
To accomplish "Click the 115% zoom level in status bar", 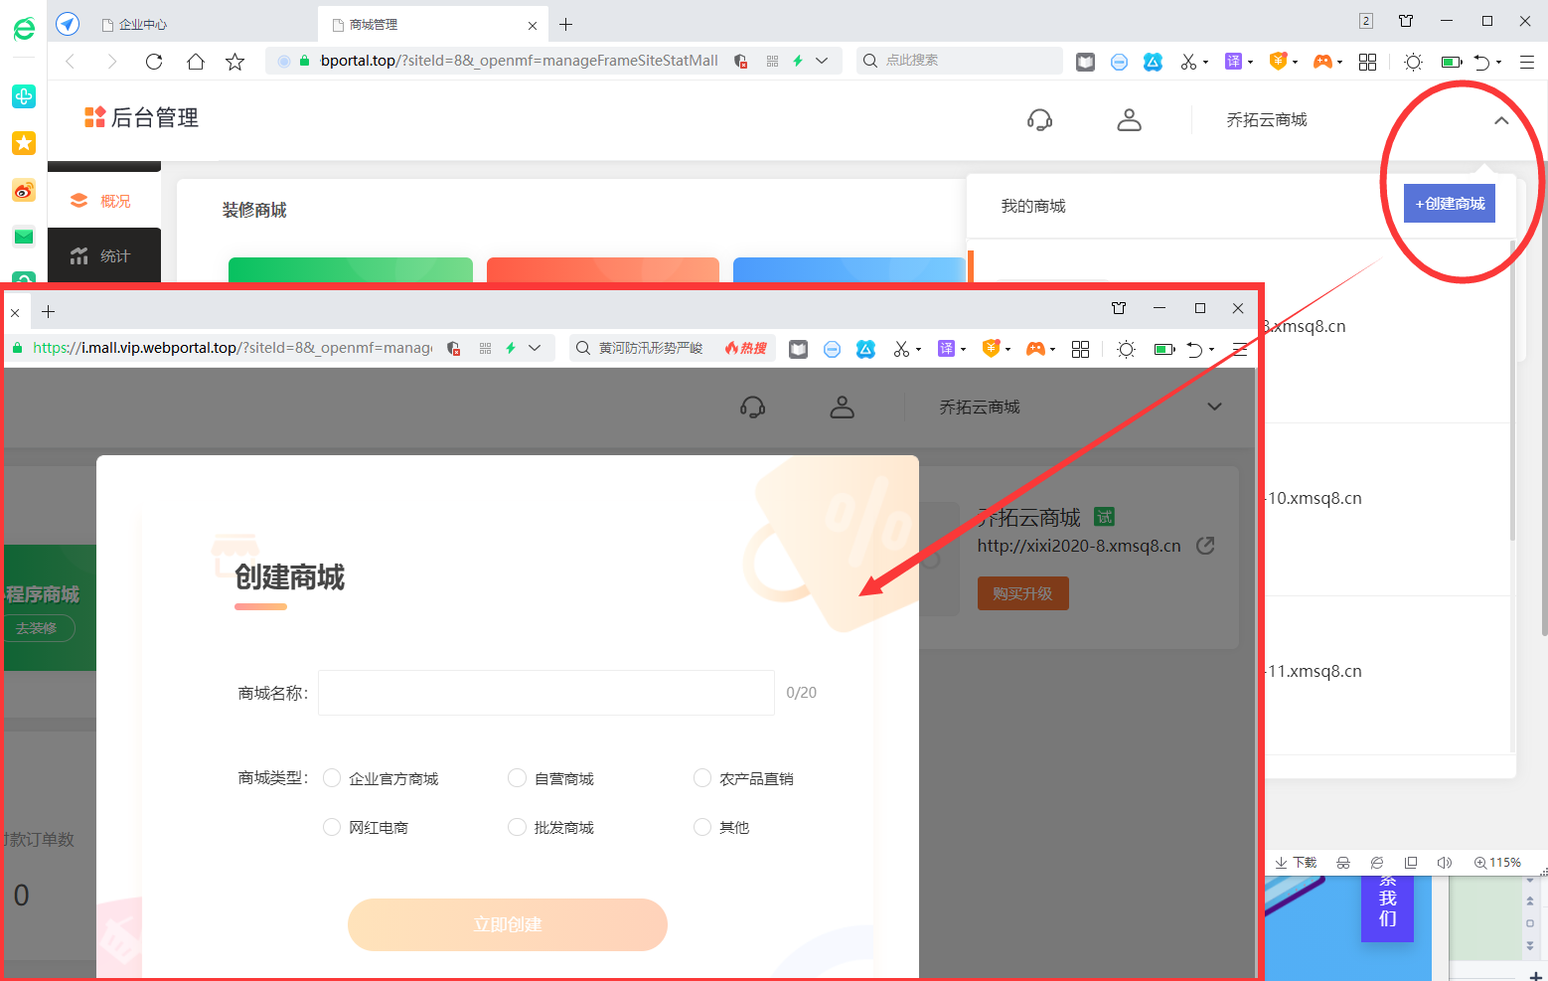I will [x=1498, y=863].
